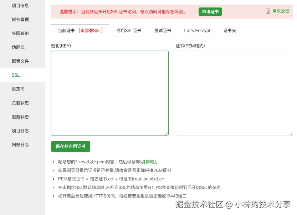
Task: Open 项目信息 from the sidebar
Action: tap(20, 5)
